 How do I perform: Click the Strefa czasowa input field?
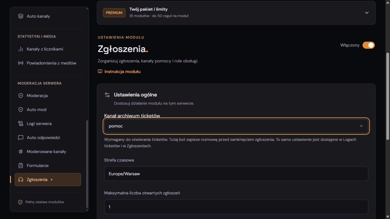pyautogui.click(x=236, y=174)
